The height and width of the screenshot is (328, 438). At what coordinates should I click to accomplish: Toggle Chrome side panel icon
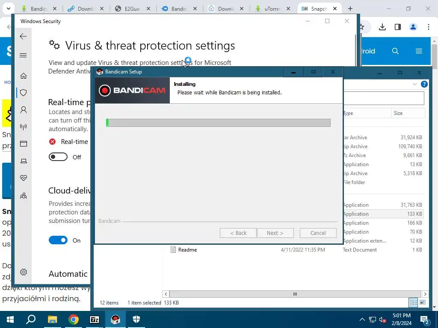pos(398,27)
